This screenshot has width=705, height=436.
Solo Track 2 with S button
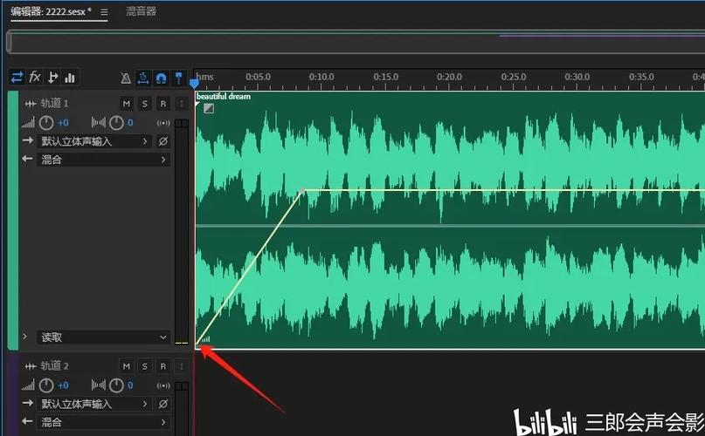(x=144, y=366)
